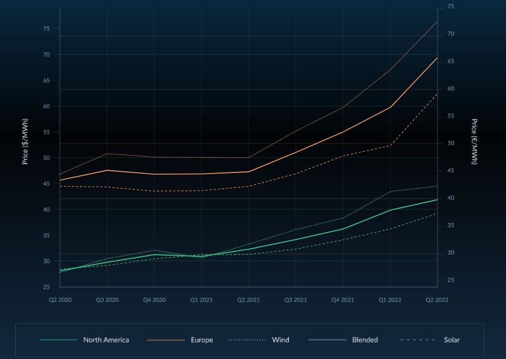Click the green North America line swatch
506x359 pixels.
[59, 340]
